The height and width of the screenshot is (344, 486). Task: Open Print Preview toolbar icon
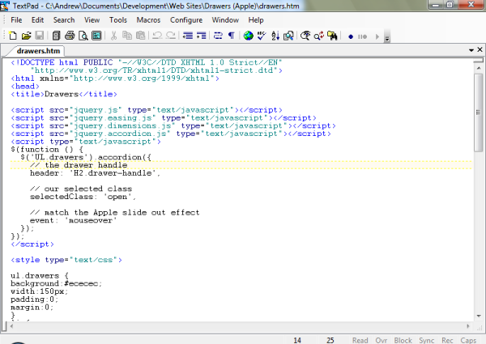(83, 36)
